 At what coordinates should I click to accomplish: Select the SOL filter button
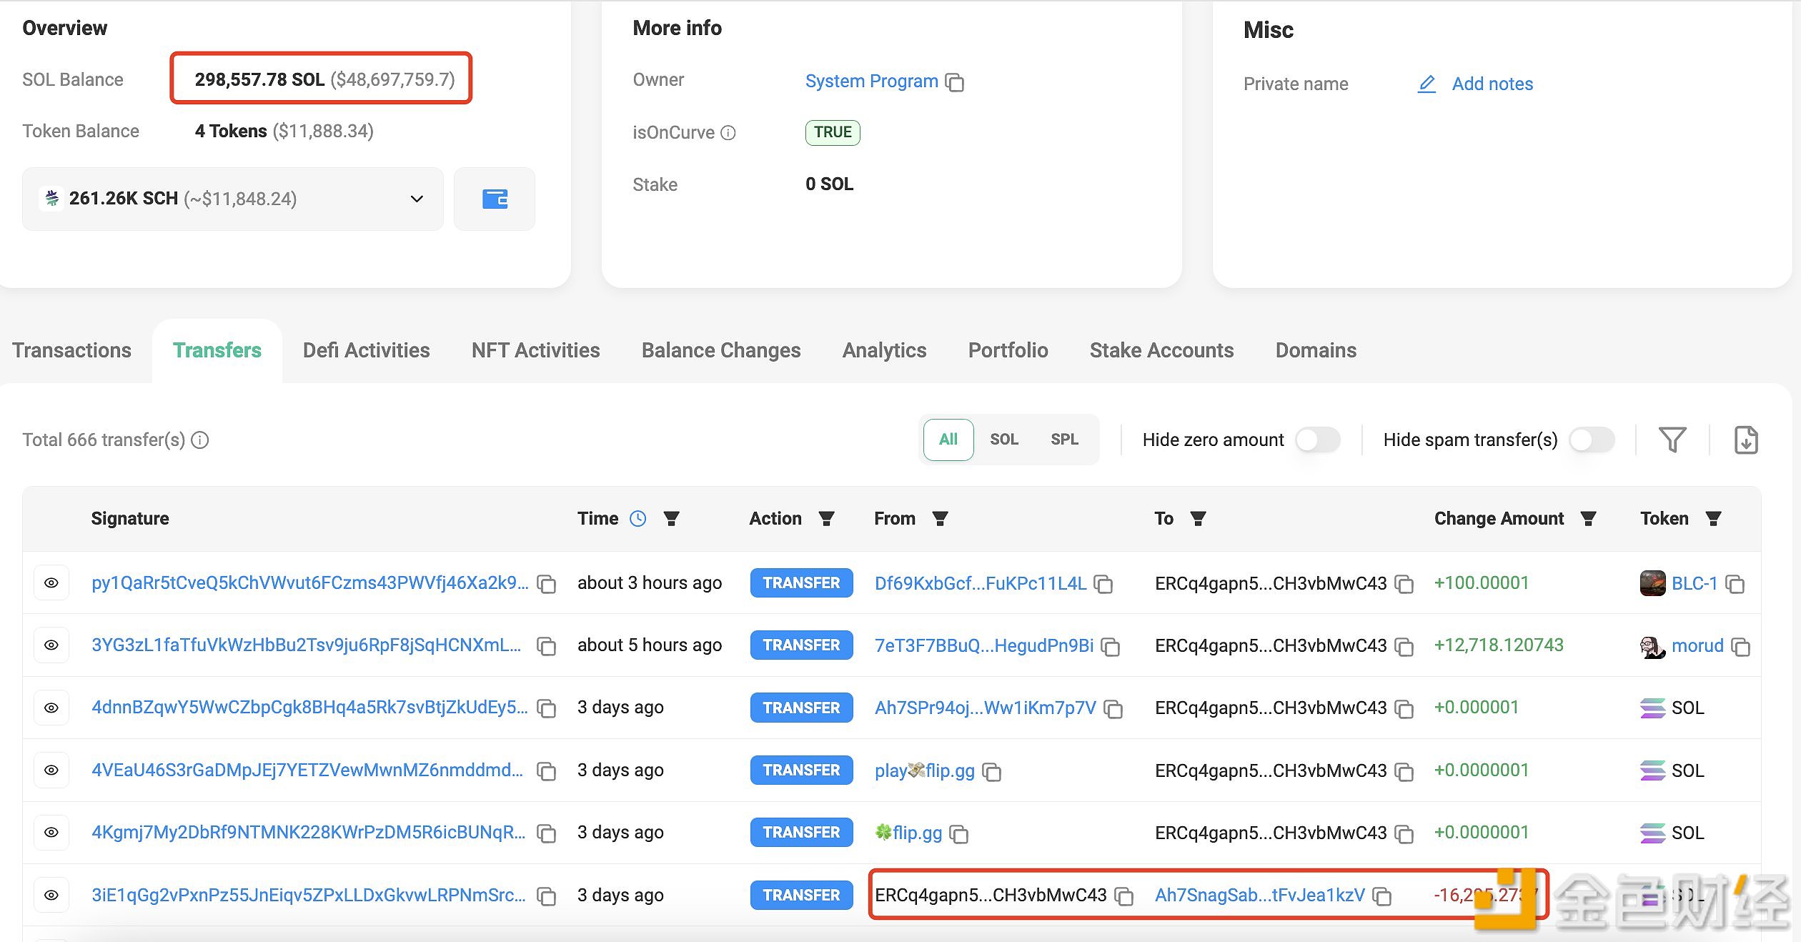pos(1004,438)
